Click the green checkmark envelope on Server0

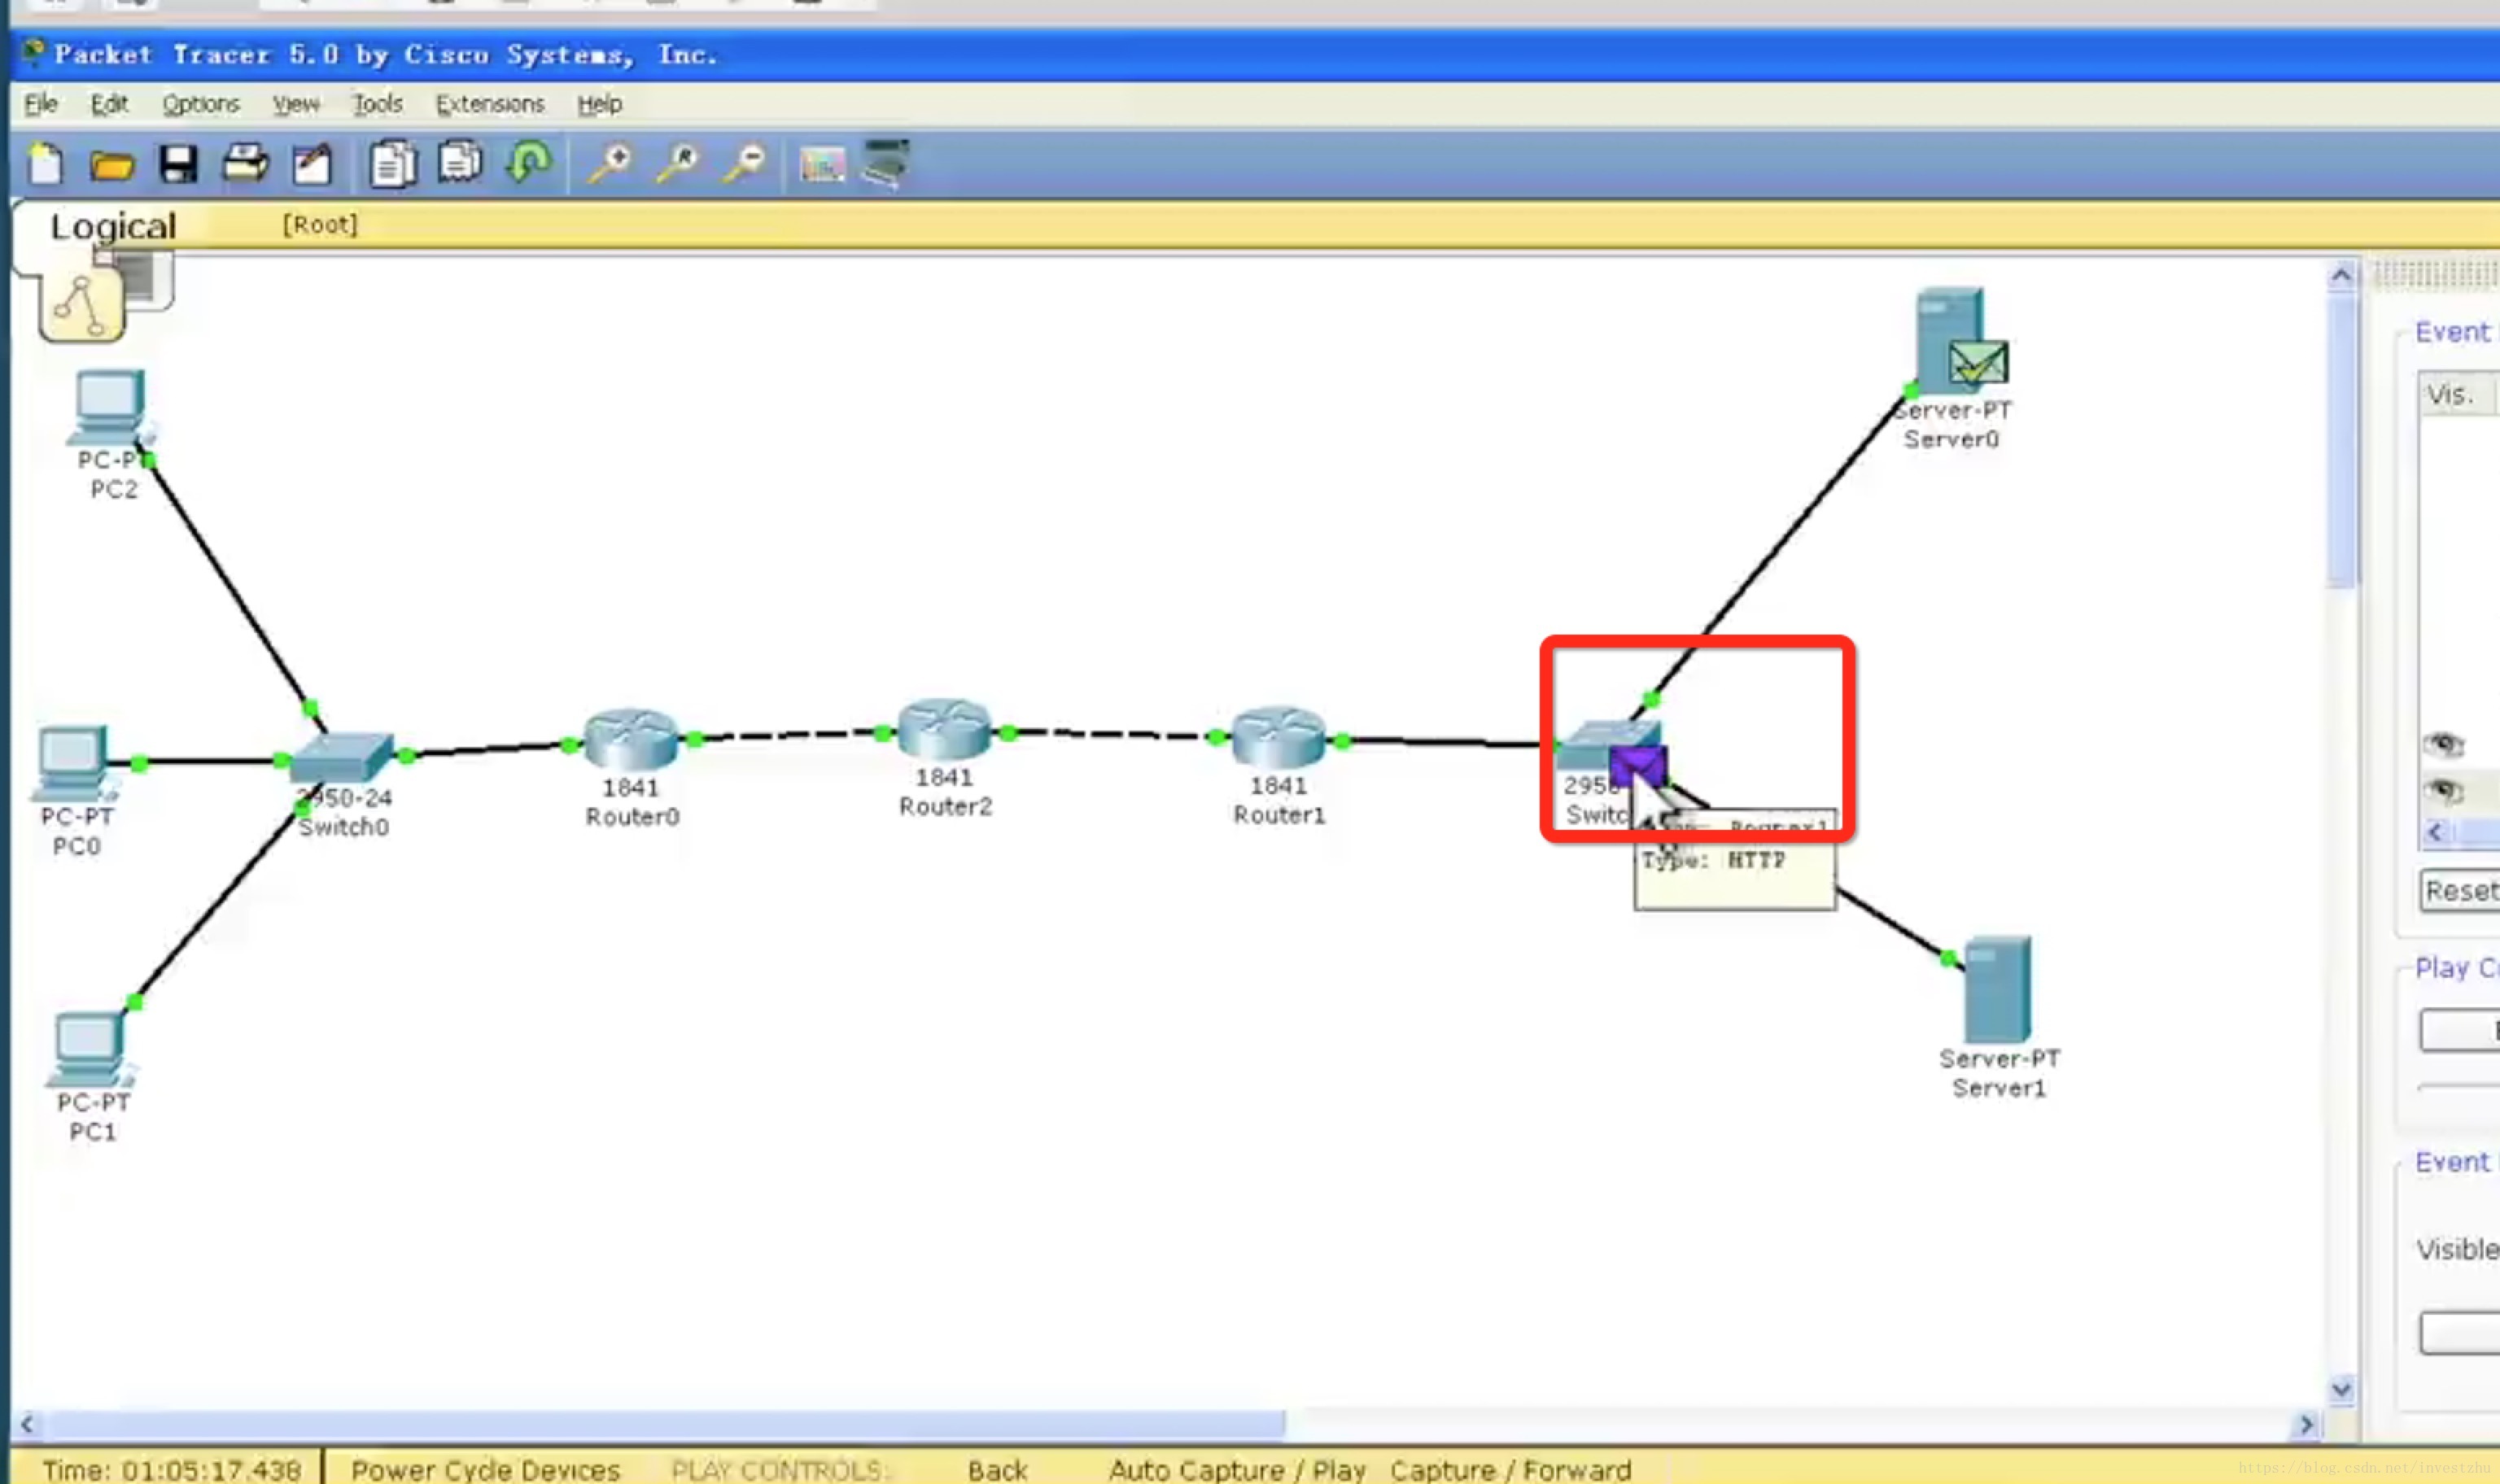1978,362
